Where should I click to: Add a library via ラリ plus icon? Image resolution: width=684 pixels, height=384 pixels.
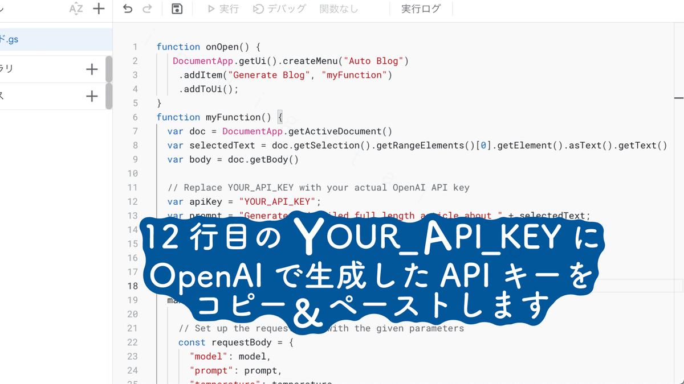tap(91, 69)
